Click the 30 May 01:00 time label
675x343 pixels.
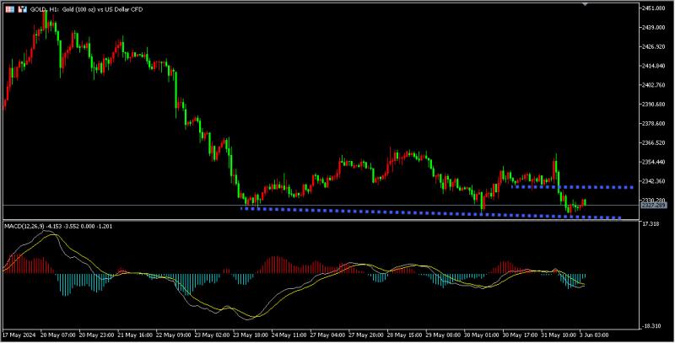pyautogui.click(x=482, y=335)
